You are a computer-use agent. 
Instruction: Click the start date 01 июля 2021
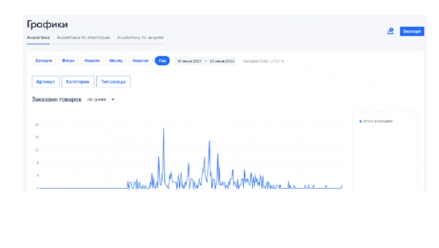[189, 61]
